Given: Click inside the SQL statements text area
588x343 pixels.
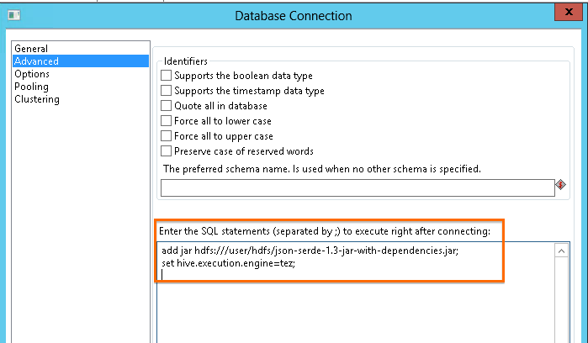Looking at the screenshot, I should click(x=356, y=293).
